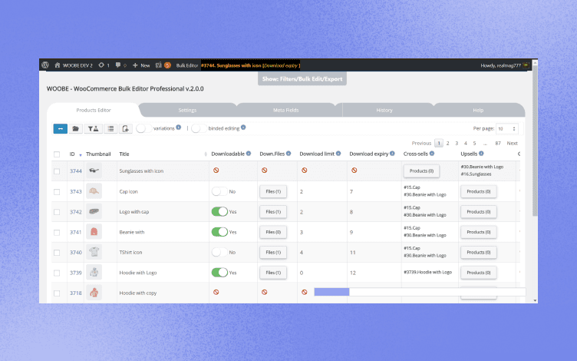Open the Per page dropdown
577x361 pixels.
pos(507,128)
